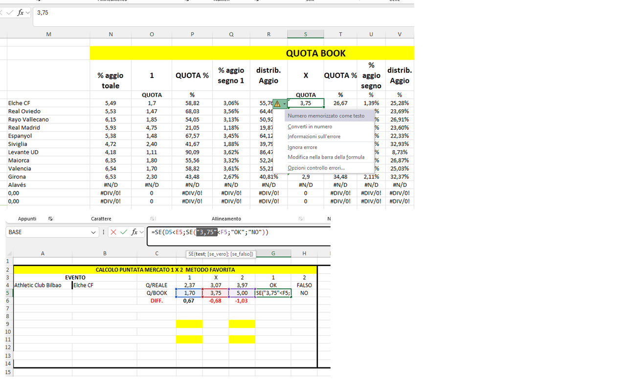The height and width of the screenshot is (384, 626).
Task: Select column M header in upper sheet
Action: 48,34
